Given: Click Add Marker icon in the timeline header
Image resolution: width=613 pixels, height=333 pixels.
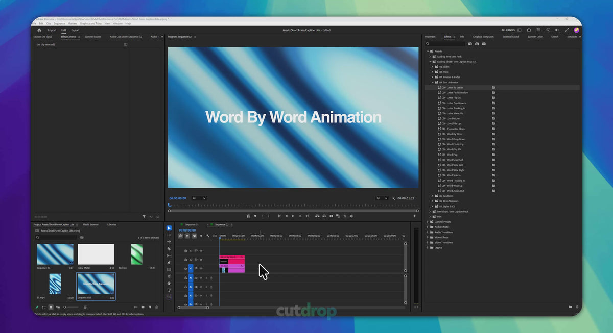Looking at the screenshot, I should [x=201, y=236].
